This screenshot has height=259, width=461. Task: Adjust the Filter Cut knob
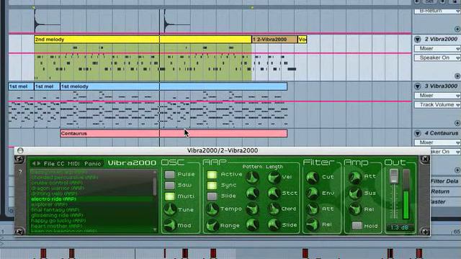312,177
